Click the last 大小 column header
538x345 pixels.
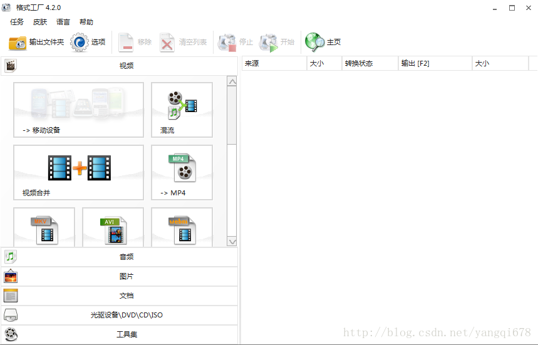[500, 63]
